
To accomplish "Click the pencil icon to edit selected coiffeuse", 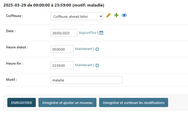I will point(109,16).
